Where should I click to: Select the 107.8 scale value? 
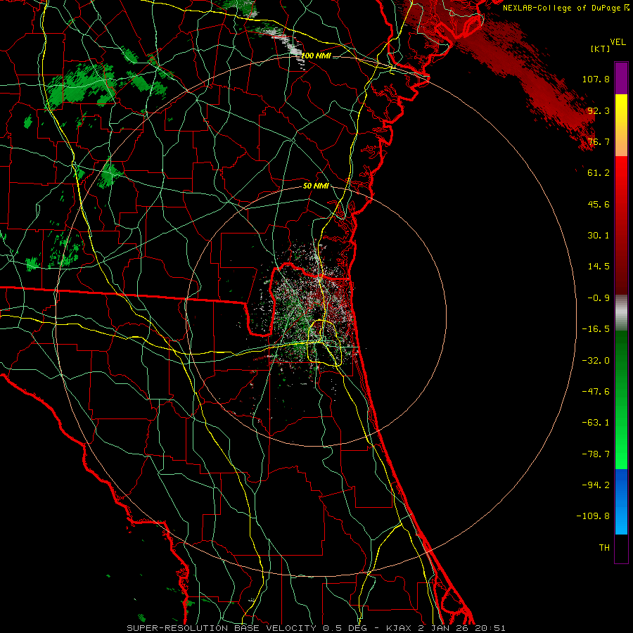pos(596,79)
